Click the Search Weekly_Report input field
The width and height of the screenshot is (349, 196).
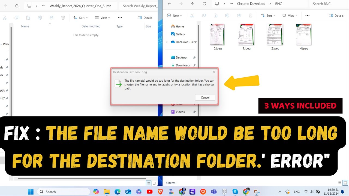[x=139, y=6]
